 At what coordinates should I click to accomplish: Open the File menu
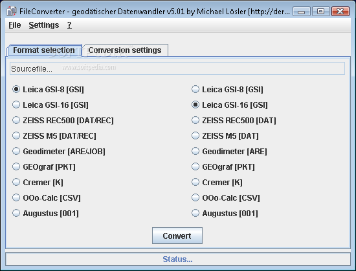click(x=15, y=25)
